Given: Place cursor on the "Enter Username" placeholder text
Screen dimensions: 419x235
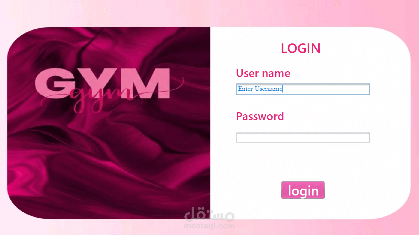Looking at the screenshot, I should tap(260, 89).
